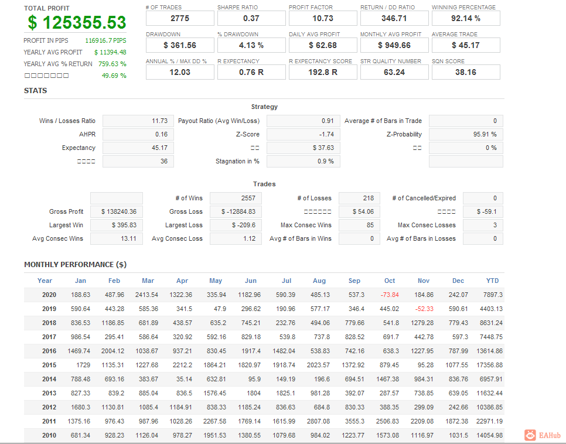
Task: Click the Year column header
Action: point(45,281)
